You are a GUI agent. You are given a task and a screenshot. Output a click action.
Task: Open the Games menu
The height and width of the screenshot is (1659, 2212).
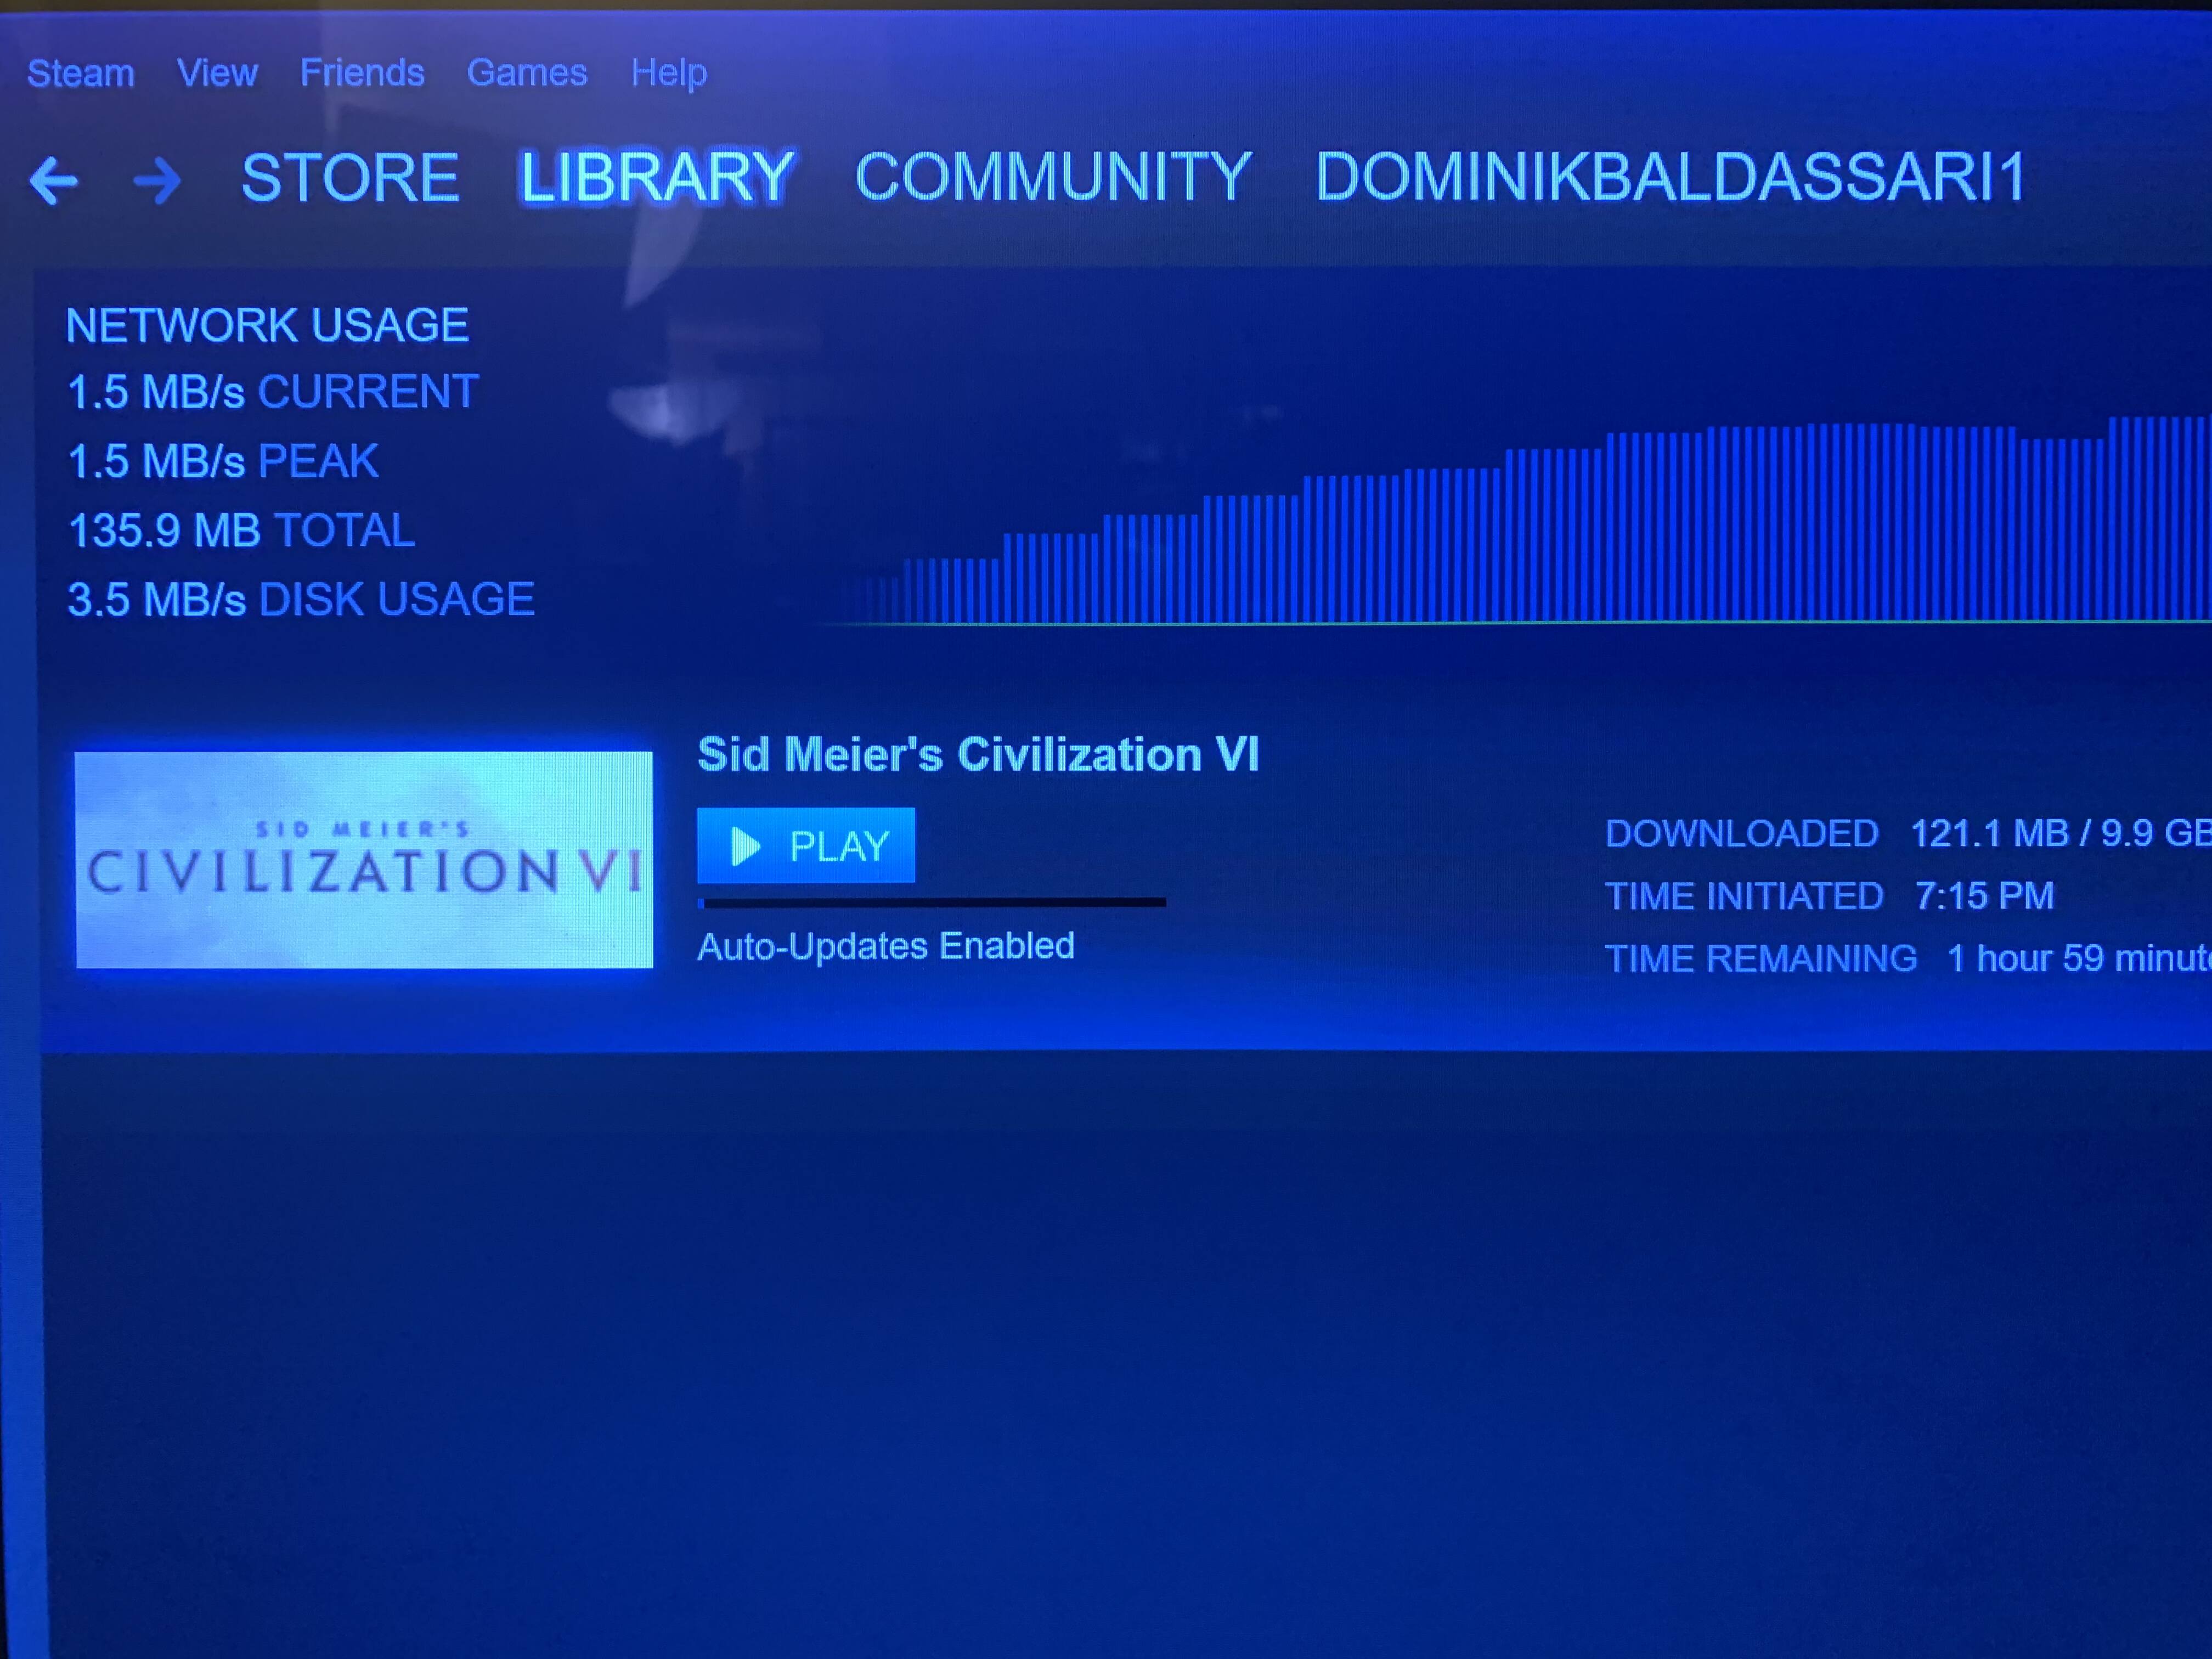tap(528, 71)
